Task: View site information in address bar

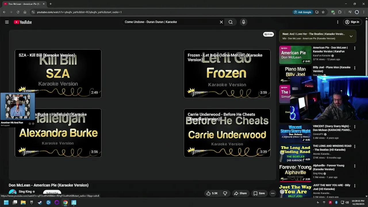Action: tap(33, 12)
